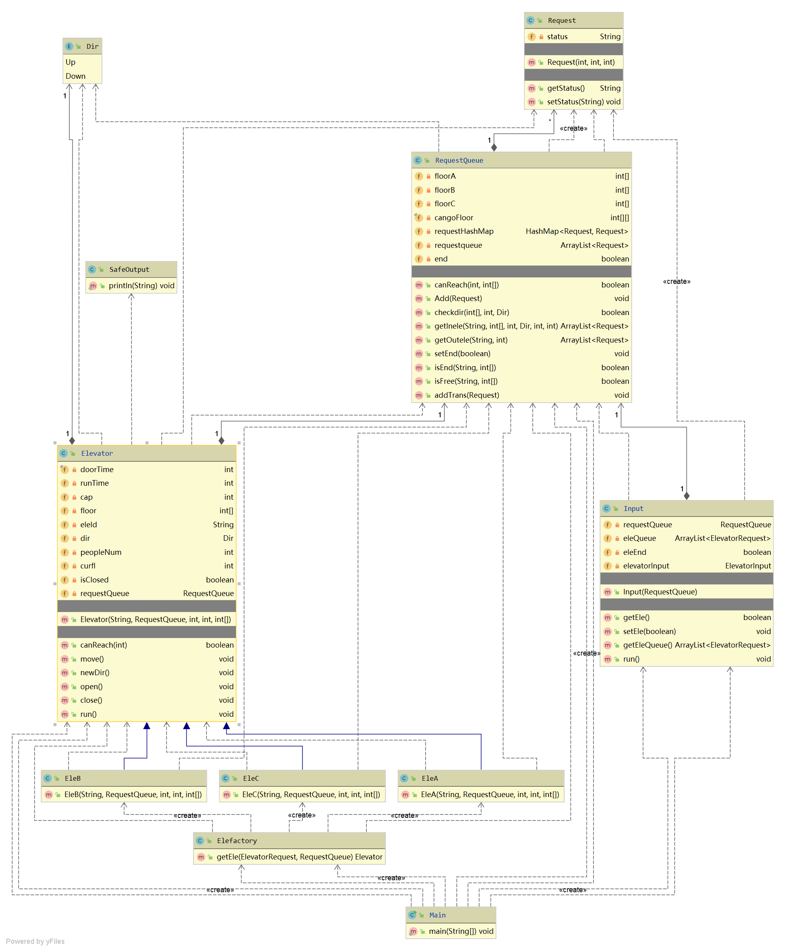
Task: Click the class icon beside RequestQueue title
Action: 417,160
